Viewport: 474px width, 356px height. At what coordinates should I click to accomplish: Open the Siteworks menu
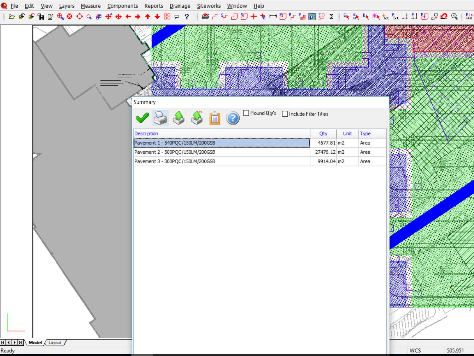point(209,6)
